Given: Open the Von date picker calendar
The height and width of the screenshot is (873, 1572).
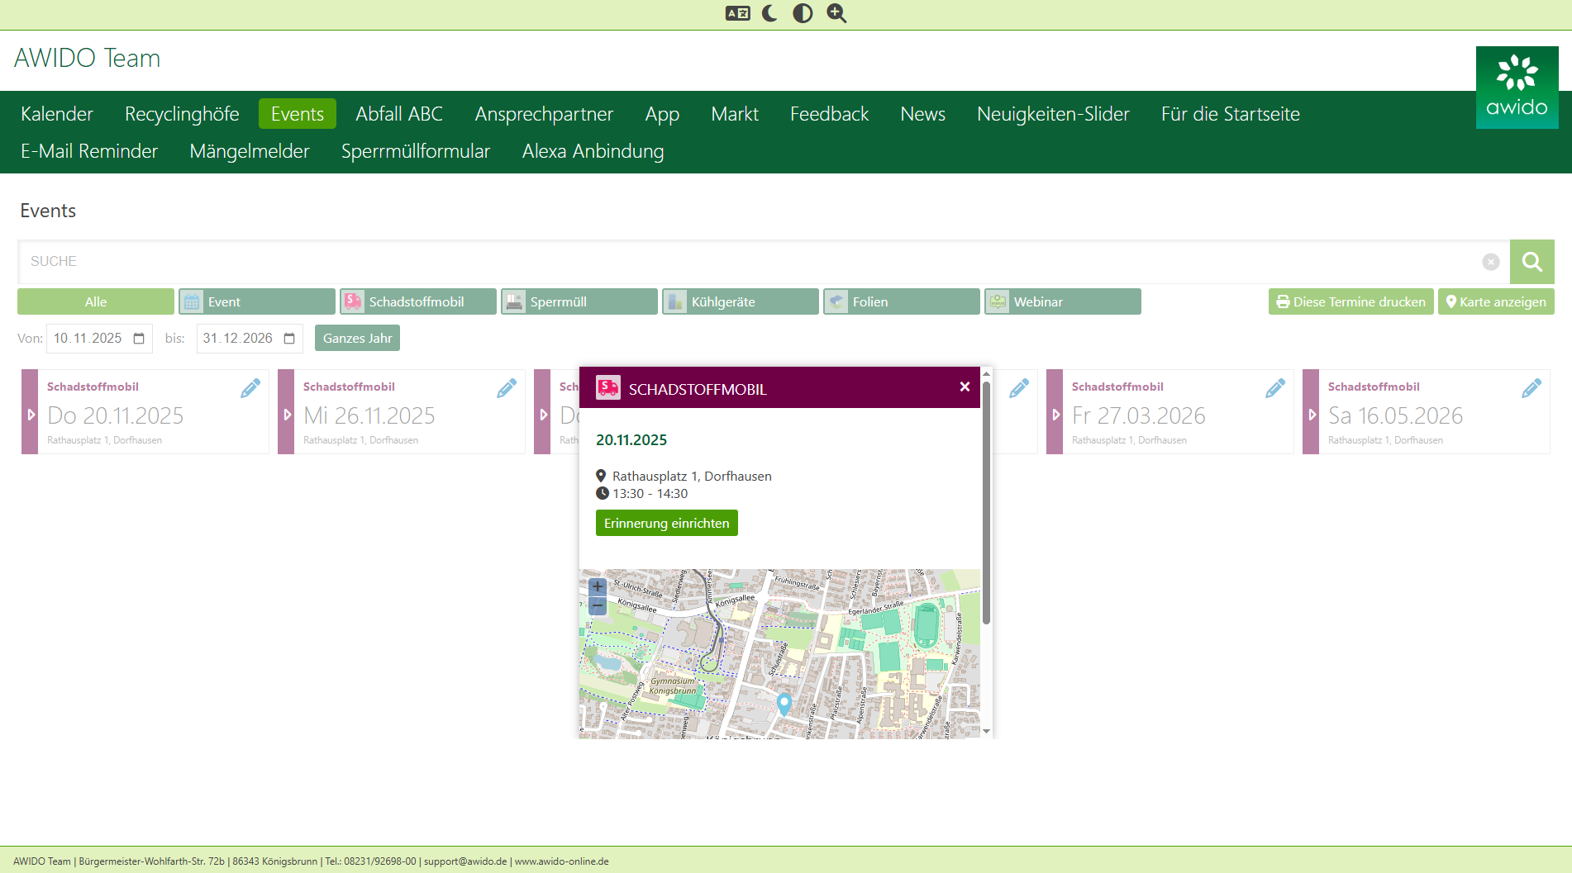Looking at the screenshot, I should coord(139,339).
